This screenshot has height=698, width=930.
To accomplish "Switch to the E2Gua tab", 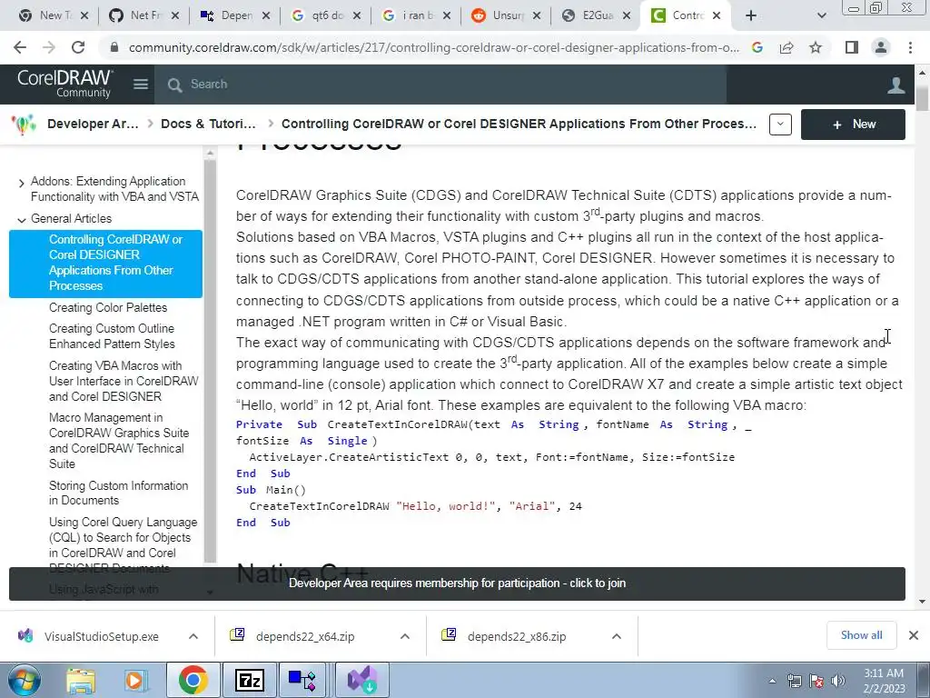I will 597,15.
